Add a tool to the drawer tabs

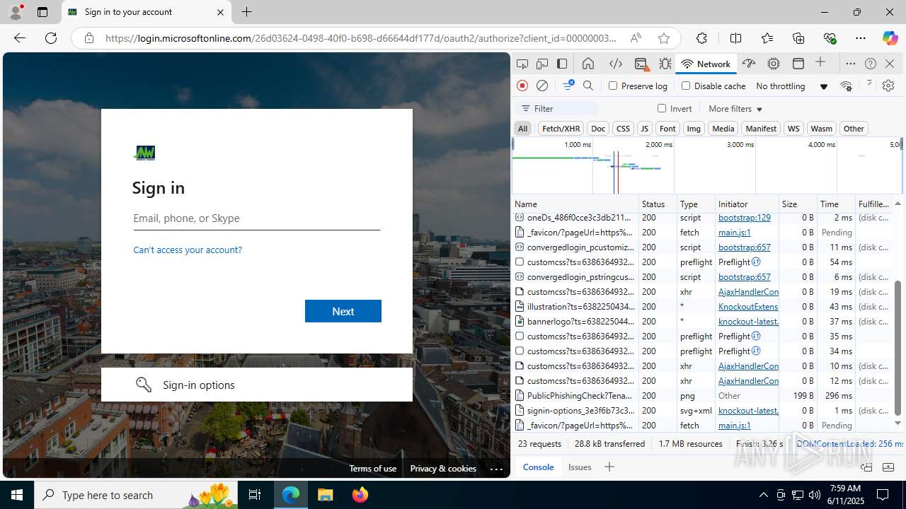pyautogui.click(x=609, y=467)
